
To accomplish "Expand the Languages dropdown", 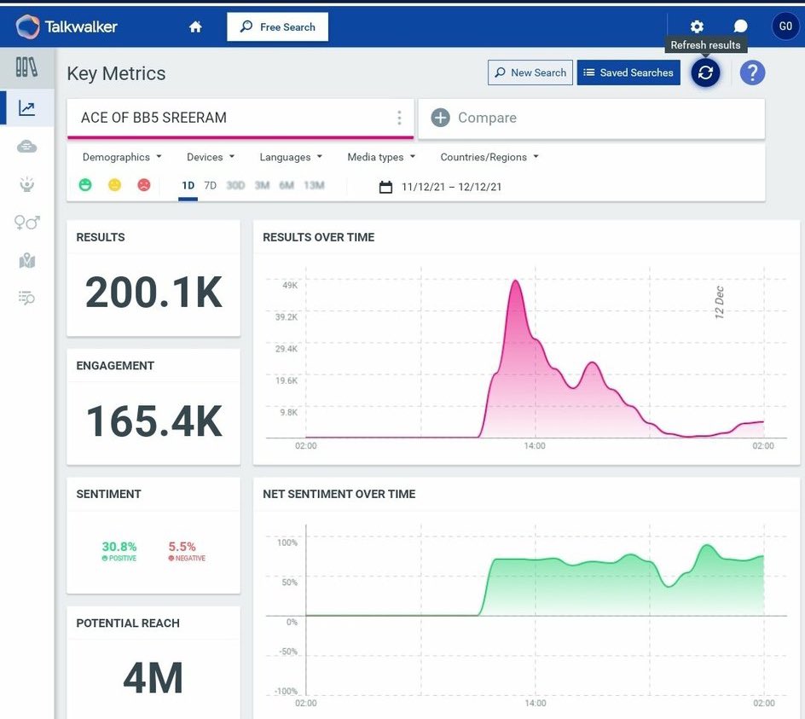I will click(x=291, y=157).
